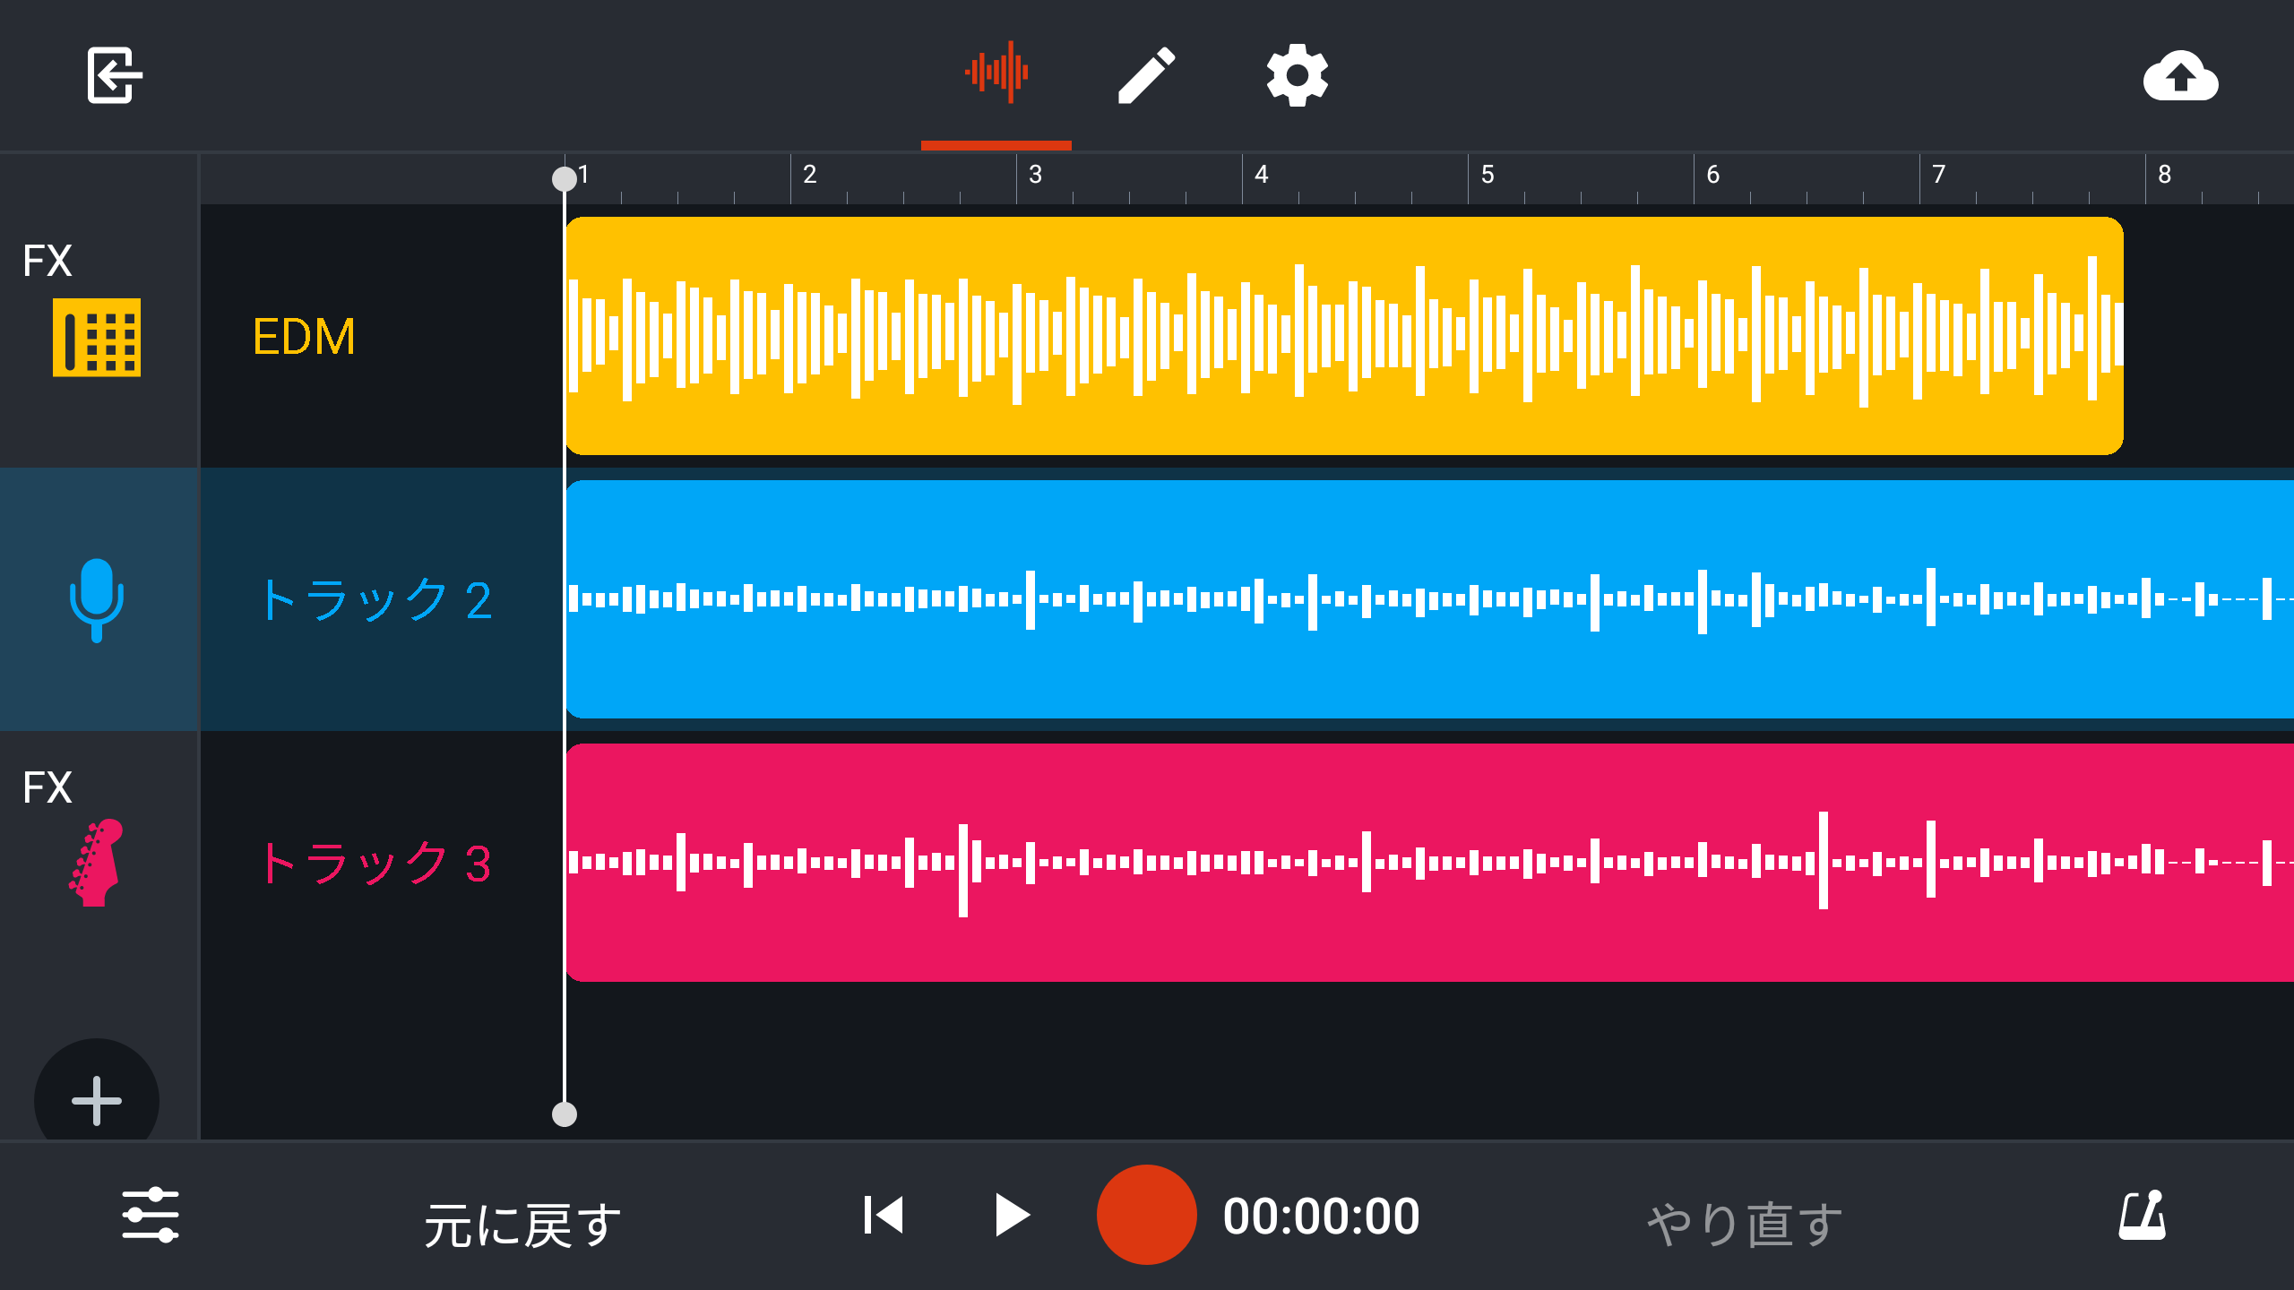Tap the guitar icon for トラック 3
2294x1290 pixels.
pos(95,863)
